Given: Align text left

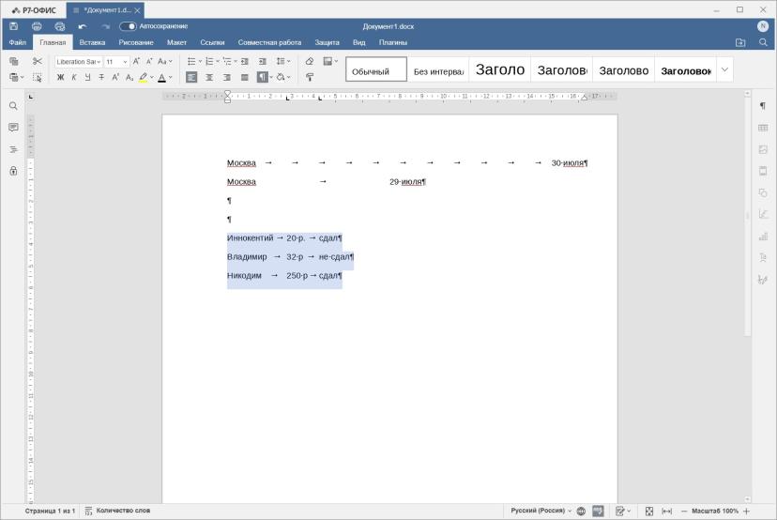Looking at the screenshot, I should tap(191, 77).
